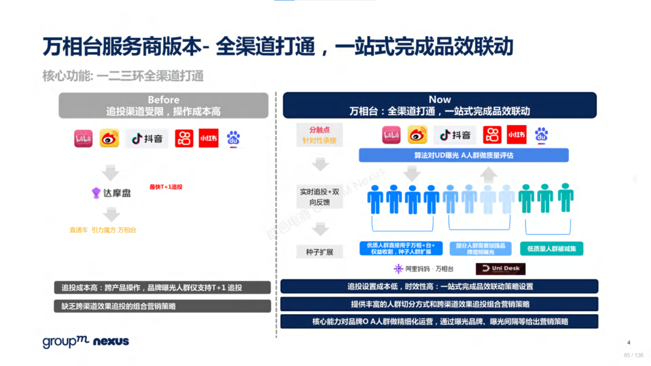Click the 万相台 orange text under 达摩盘
This screenshot has height=366, width=651.
tap(127, 230)
